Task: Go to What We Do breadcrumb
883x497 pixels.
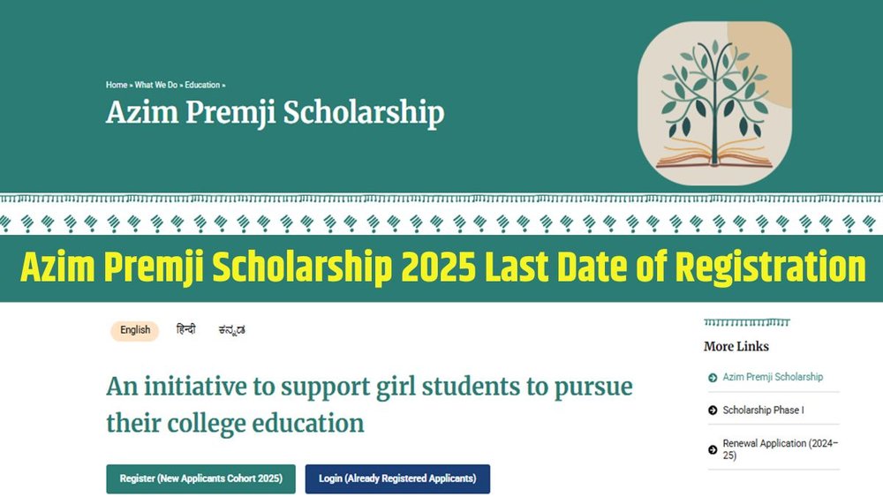Action: pyautogui.click(x=156, y=85)
